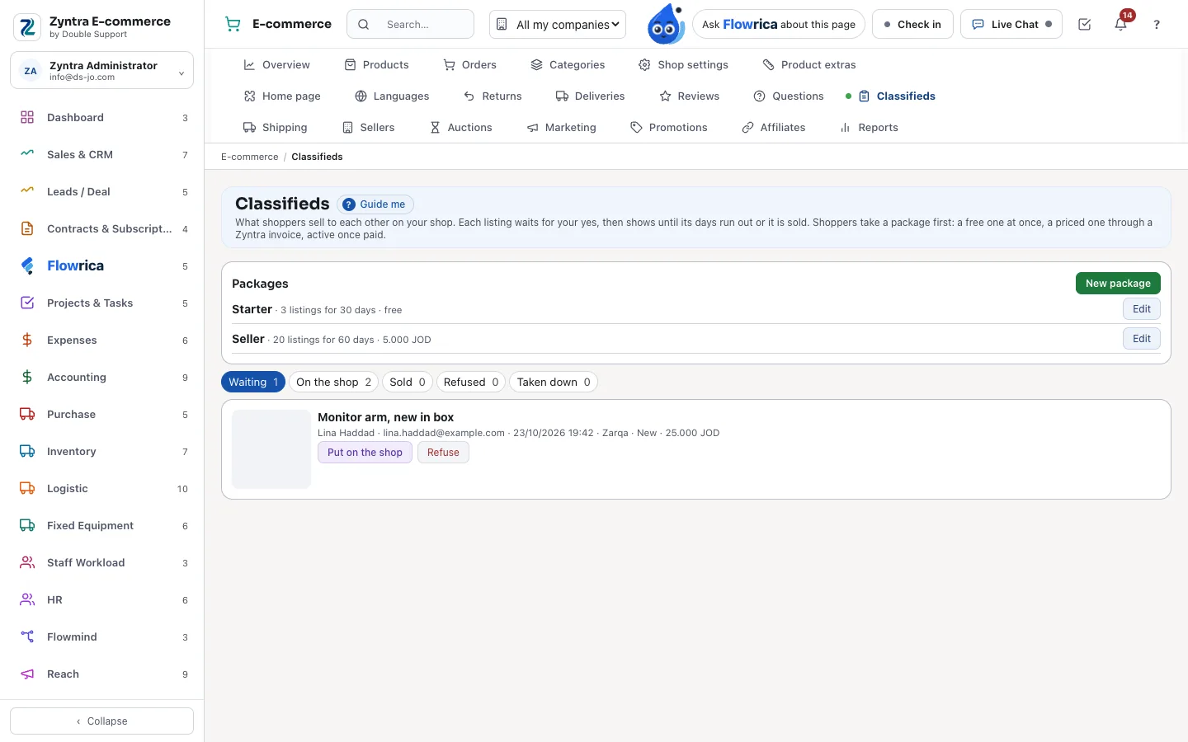Screen dimensions: 1188x742
Task: Create a New package
Action: pos(1118,284)
